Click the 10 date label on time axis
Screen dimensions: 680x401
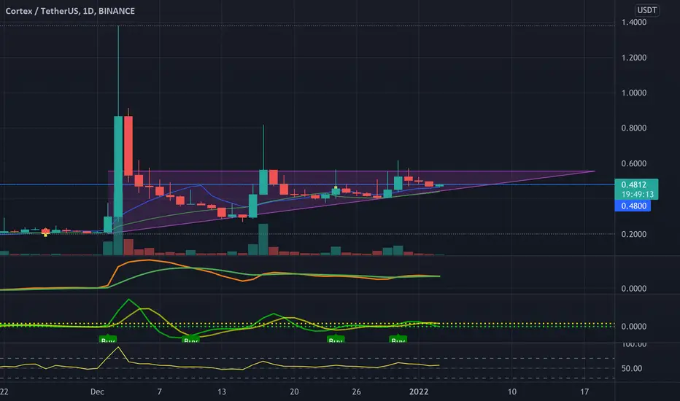click(x=511, y=392)
